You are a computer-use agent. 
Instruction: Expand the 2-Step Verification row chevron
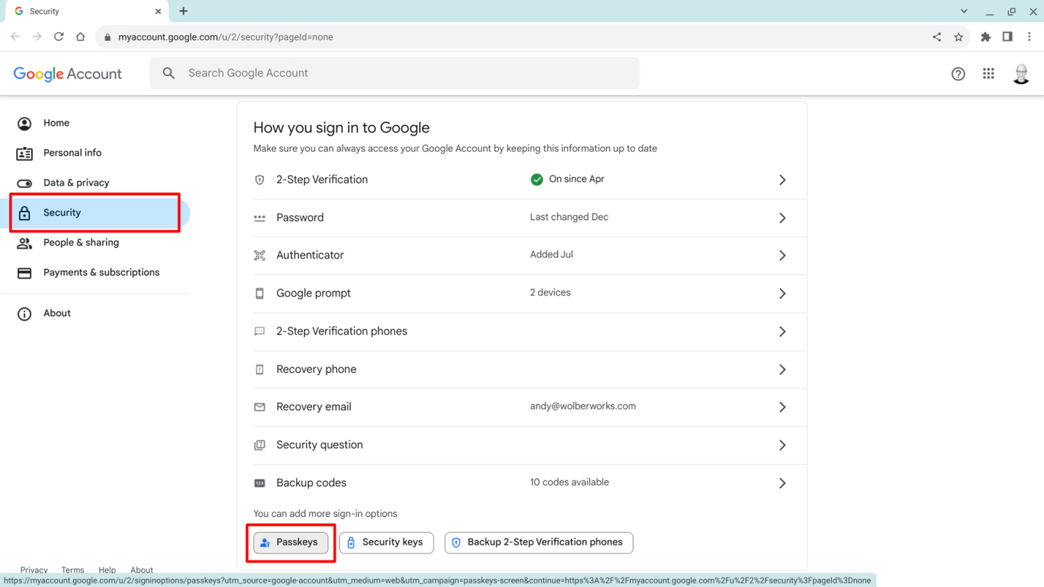click(x=782, y=180)
